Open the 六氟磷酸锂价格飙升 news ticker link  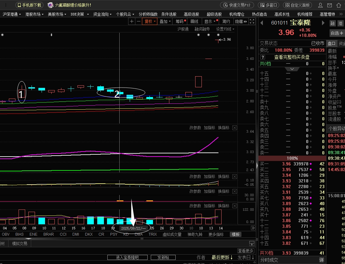click(x=73, y=5)
